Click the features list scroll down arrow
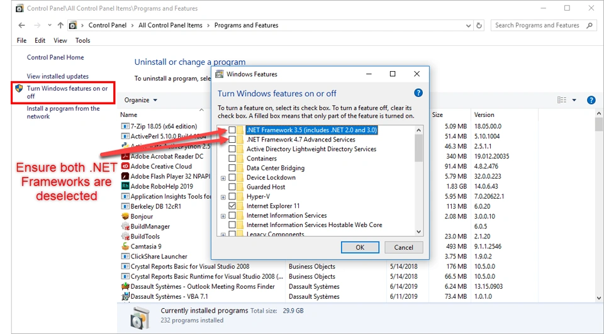This screenshot has width=604, height=334. tap(419, 231)
